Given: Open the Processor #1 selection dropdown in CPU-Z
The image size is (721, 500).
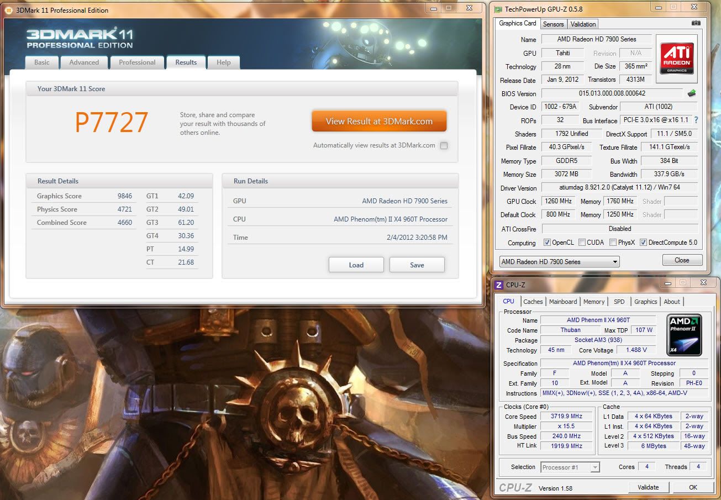Looking at the screenshot, I should coord(570,467).
